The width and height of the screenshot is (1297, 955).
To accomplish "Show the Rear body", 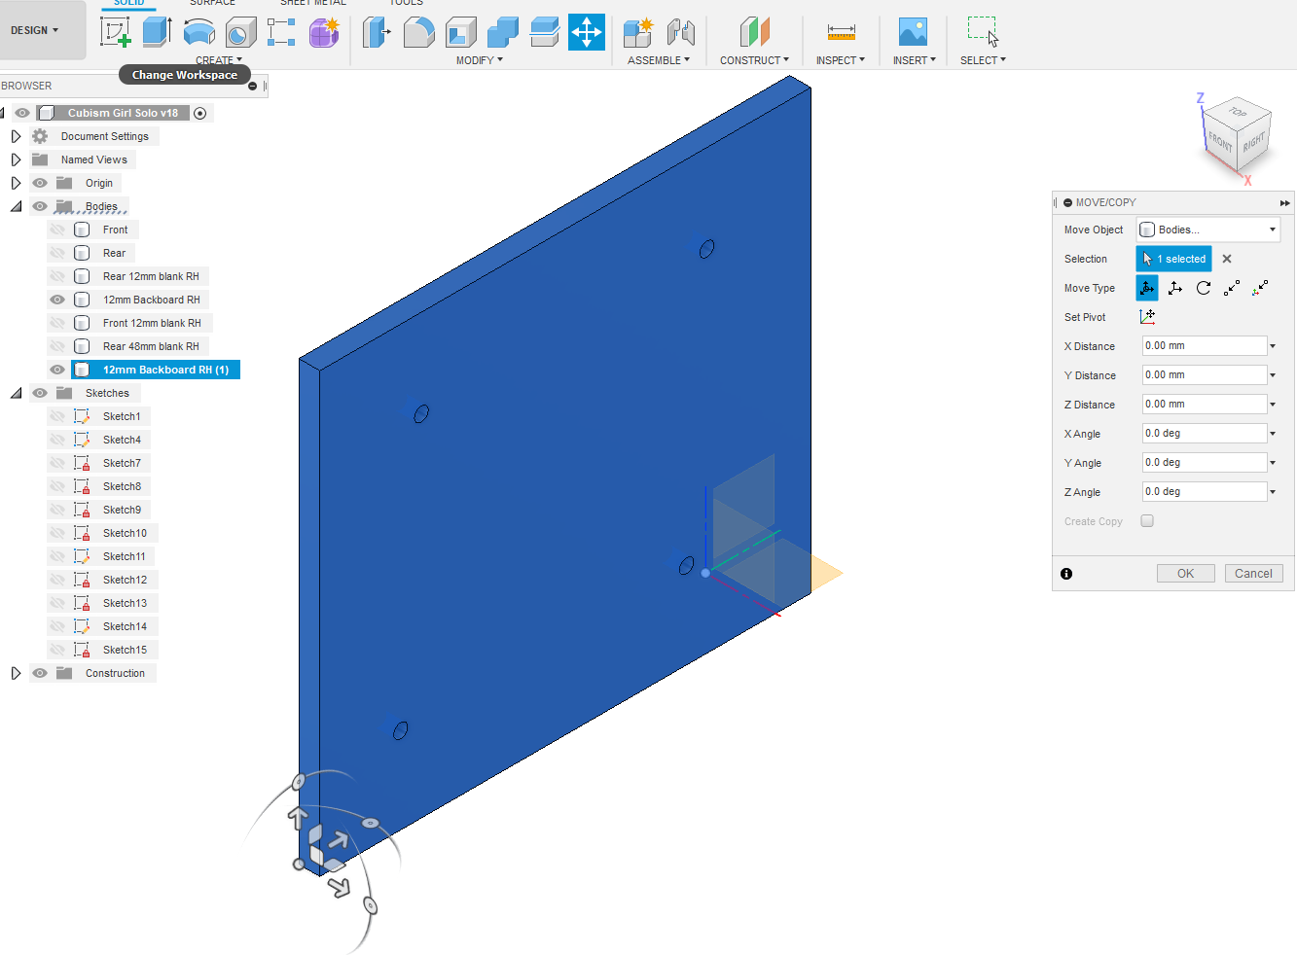I will [x=57, y=253].
